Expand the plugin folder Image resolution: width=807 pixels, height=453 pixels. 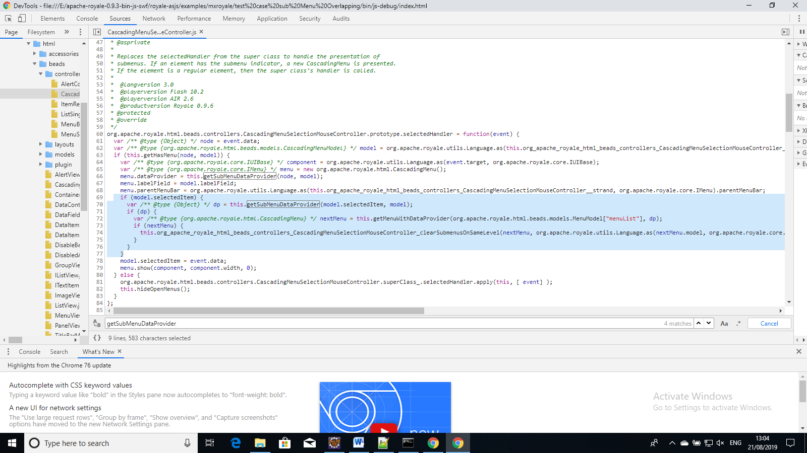click(41, 165)
